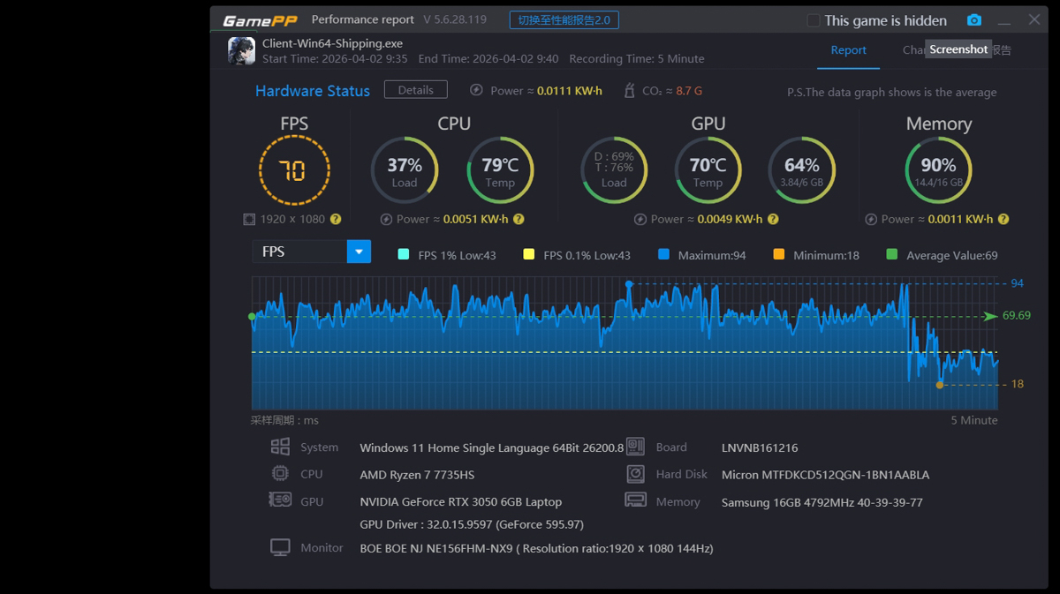Click the help icon next to GPU power
Screen dimensions: 1060x594
click(773, 219)
